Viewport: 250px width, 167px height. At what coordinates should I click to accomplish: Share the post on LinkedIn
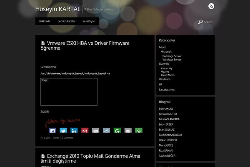(x=74, y=131)
